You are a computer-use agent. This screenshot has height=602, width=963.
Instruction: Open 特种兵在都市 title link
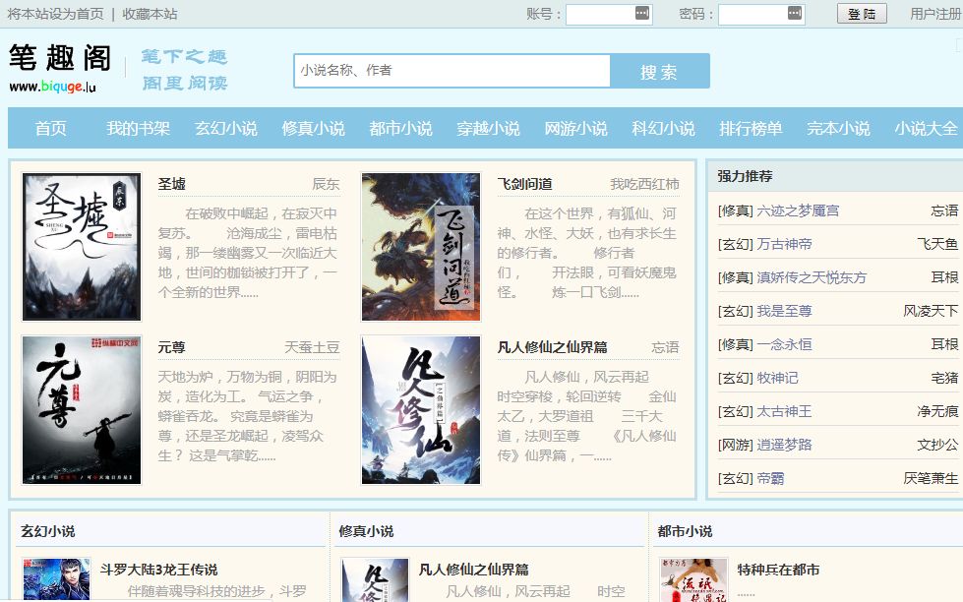point(778,570)
